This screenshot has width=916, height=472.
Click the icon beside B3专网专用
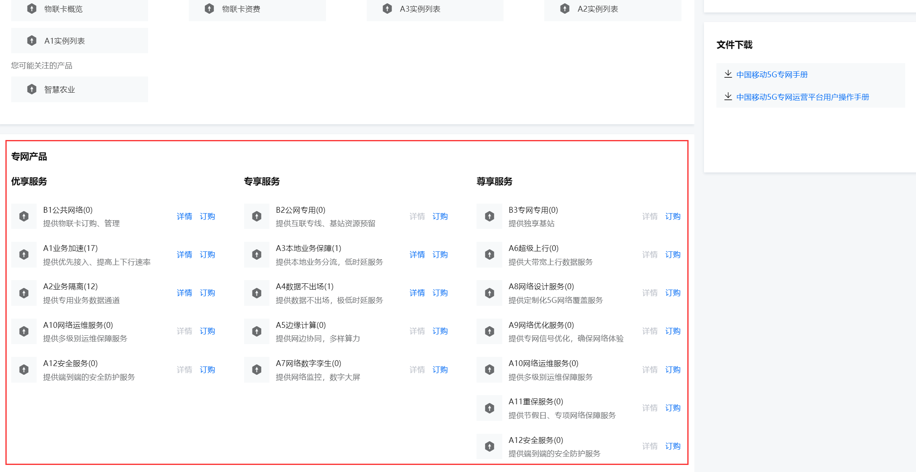click(x=490, y=216)
